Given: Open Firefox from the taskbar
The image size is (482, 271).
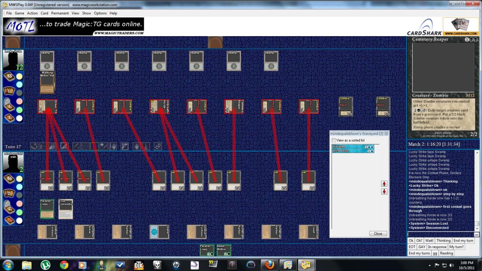Looking at the screenshot, I should pyautogui.click(x=269, y=265).
